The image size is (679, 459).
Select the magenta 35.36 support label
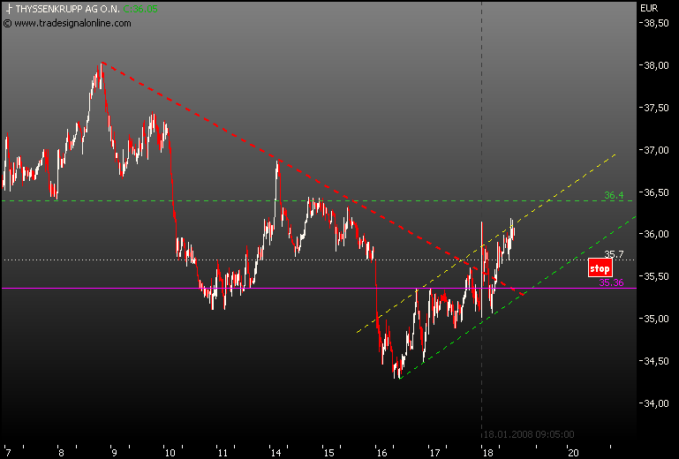pyautogui.click(x=611, y=282)
